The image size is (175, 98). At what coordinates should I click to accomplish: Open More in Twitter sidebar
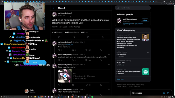click(x=32, y=55)
